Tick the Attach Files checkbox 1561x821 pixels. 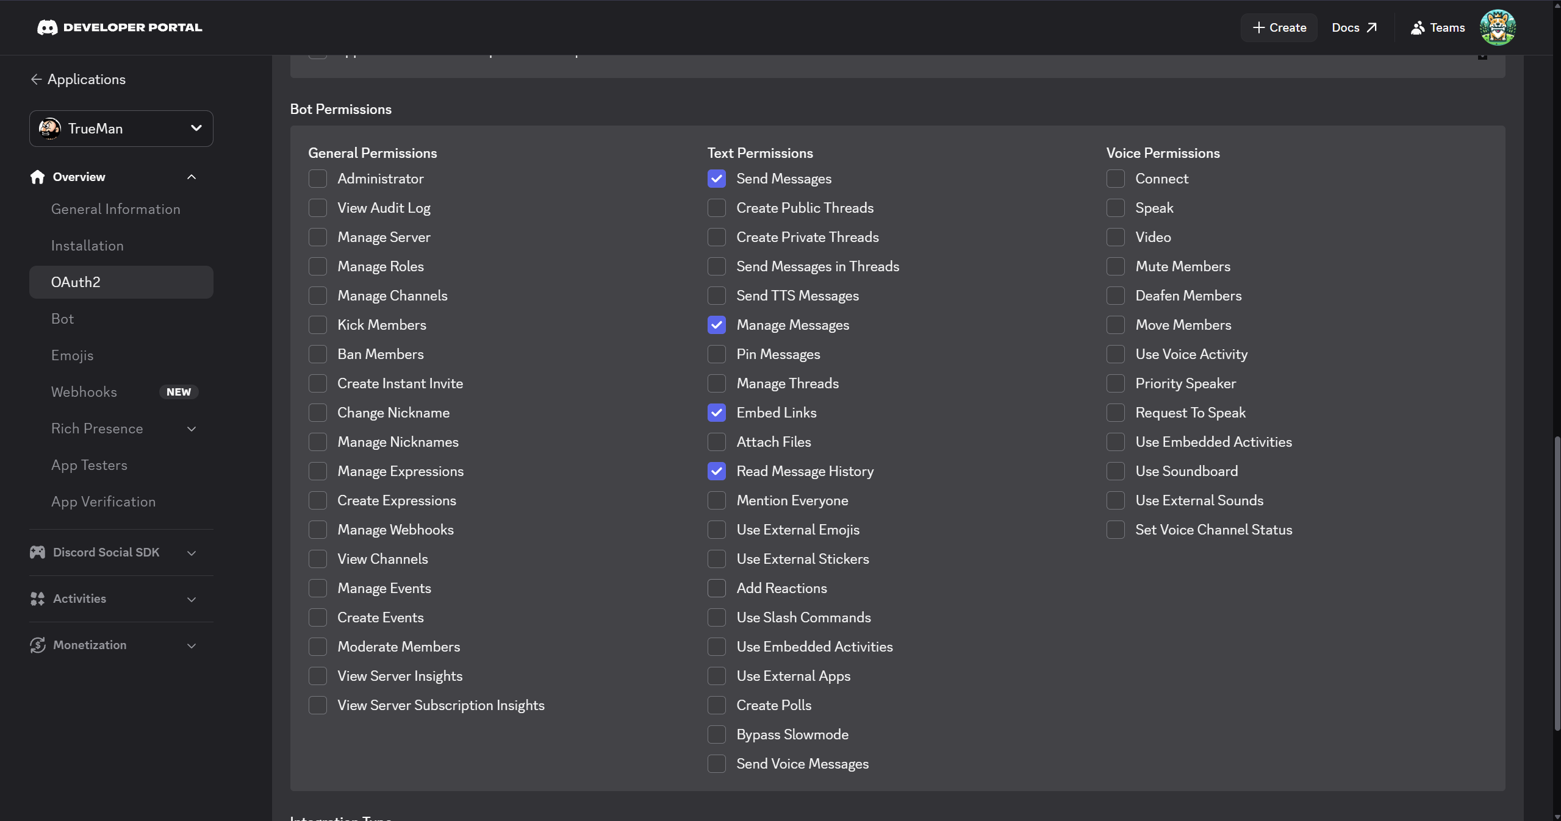(x=717, y=442)
